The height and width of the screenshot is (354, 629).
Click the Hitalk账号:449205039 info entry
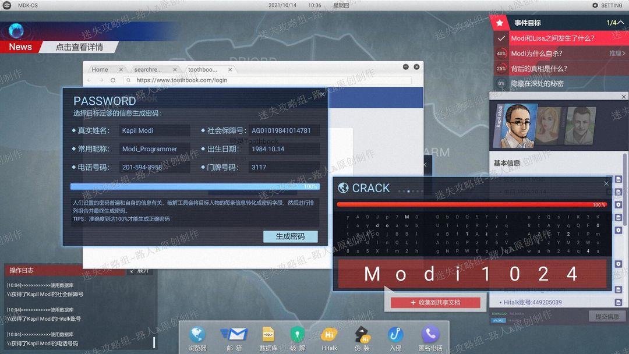[532, 302]
